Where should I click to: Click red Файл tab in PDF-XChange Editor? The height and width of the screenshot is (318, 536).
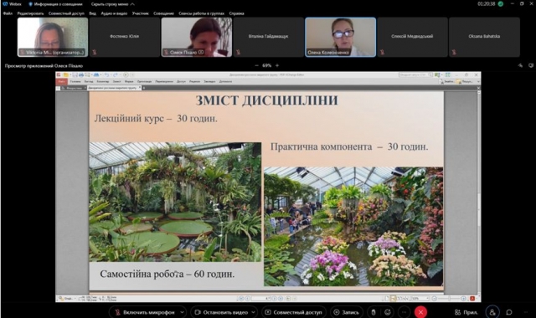tap(61, 82)
